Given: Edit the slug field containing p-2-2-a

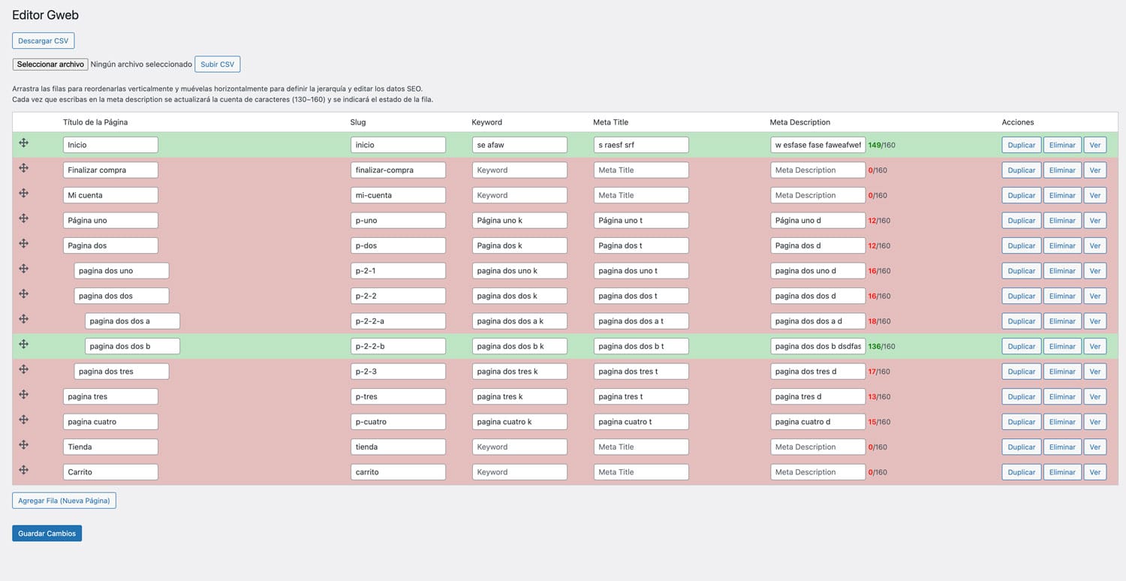Looking at the screenshot, I should pyautogui.click(x=398, y=321).
